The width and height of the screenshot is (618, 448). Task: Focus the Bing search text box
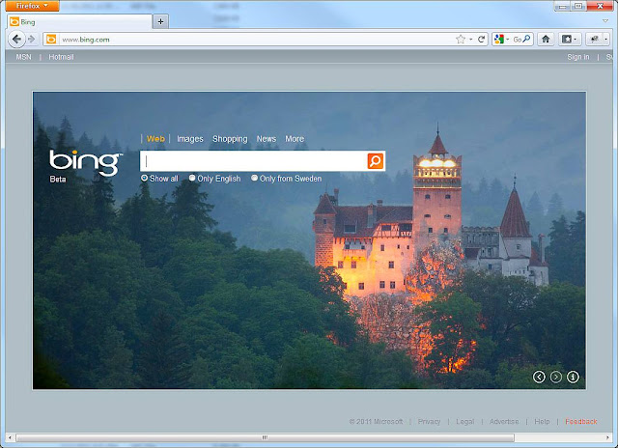coord(254,161)
